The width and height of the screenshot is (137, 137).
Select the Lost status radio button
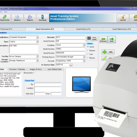(88, 54)
